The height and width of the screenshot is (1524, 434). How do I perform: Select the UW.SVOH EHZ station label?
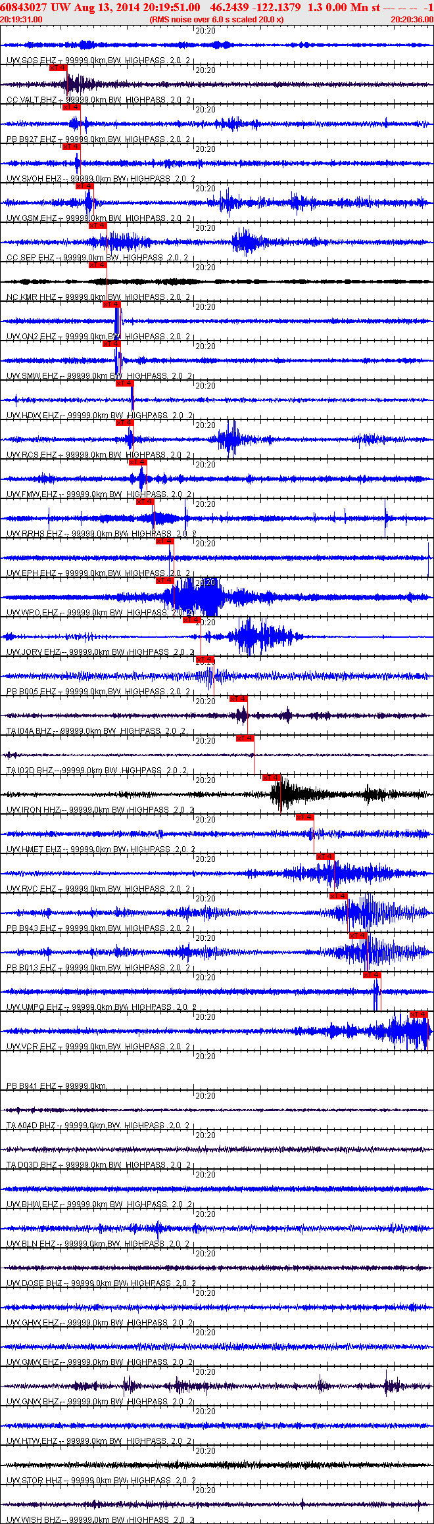pyautogui.click(x=34, y=179)
